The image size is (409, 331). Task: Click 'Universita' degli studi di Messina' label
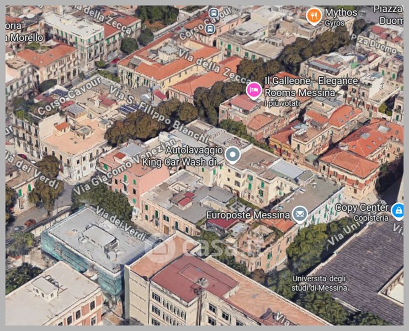tap(319, 283)
